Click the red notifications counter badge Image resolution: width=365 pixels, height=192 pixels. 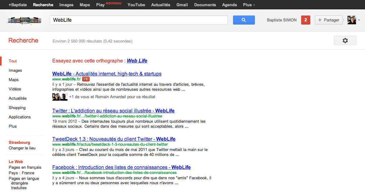coord(306,20)
